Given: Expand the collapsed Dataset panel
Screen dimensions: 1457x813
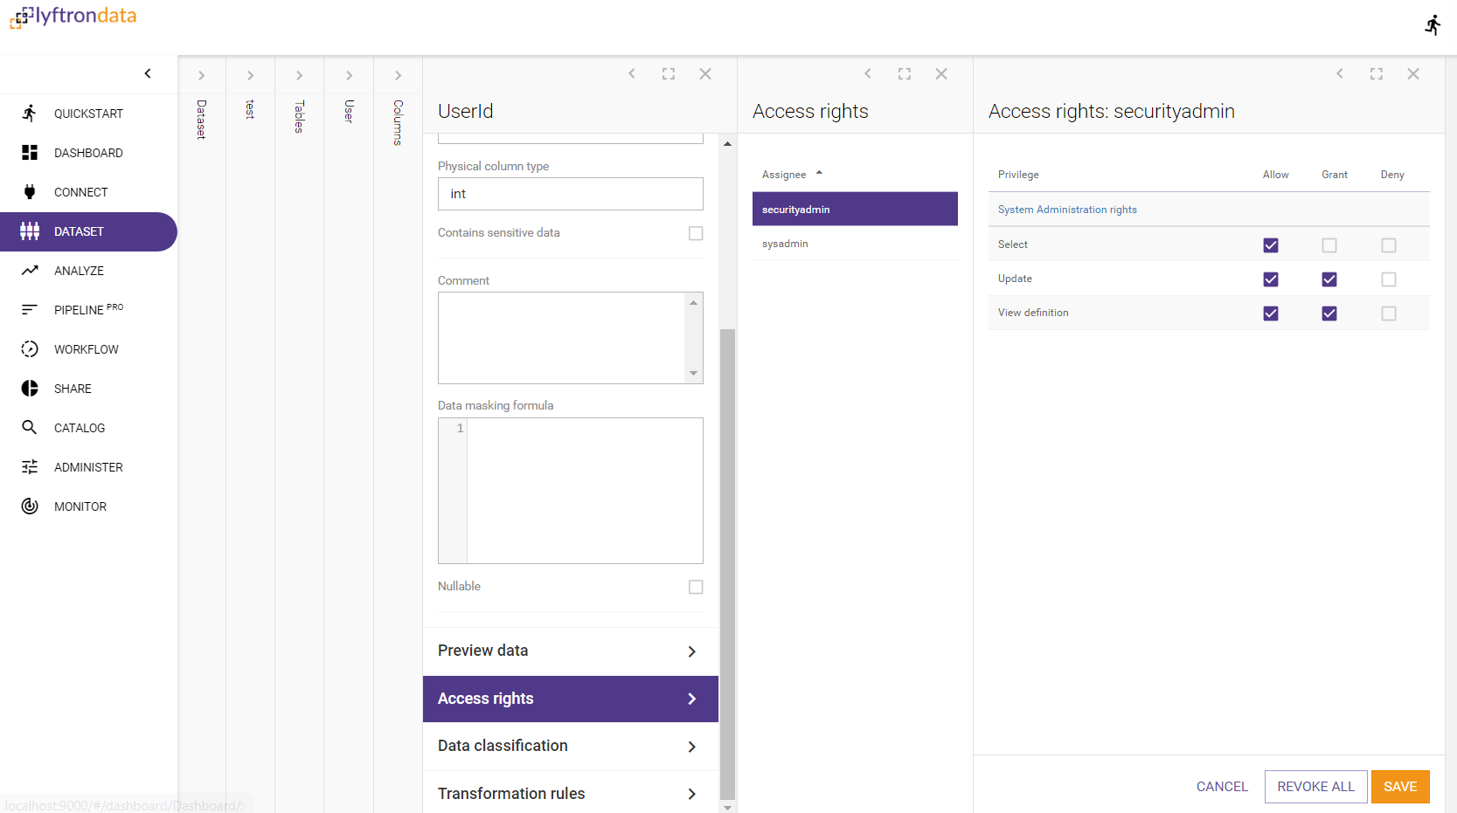Looking at the screenshot, I should [201, 76].
